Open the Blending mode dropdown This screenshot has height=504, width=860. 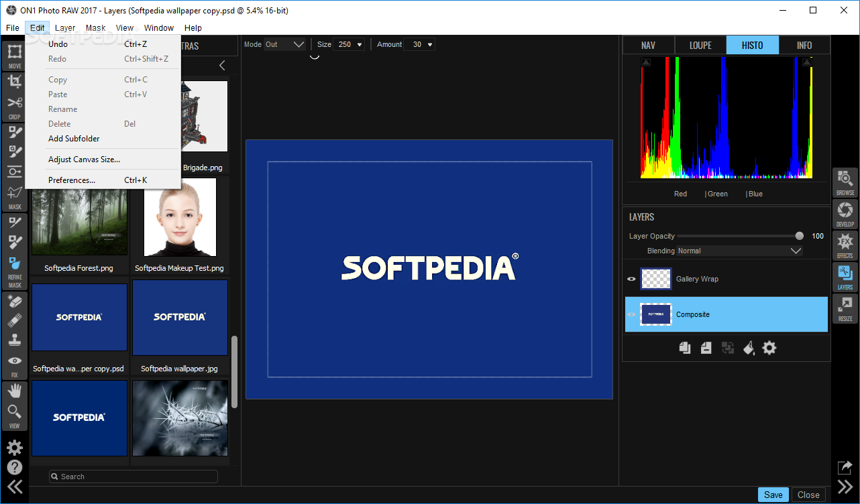click(x=740, y=251)
